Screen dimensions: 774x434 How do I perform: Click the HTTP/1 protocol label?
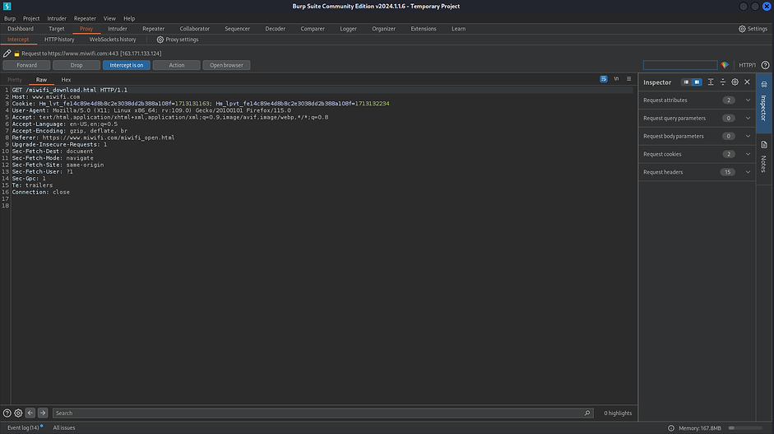point(747,65)
